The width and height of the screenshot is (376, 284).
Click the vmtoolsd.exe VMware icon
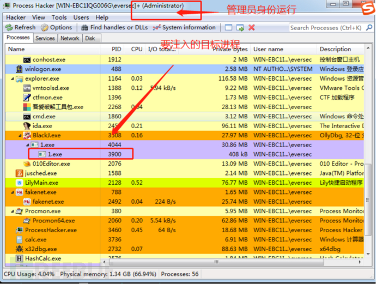pyautogui.click(x=27, y=88)
